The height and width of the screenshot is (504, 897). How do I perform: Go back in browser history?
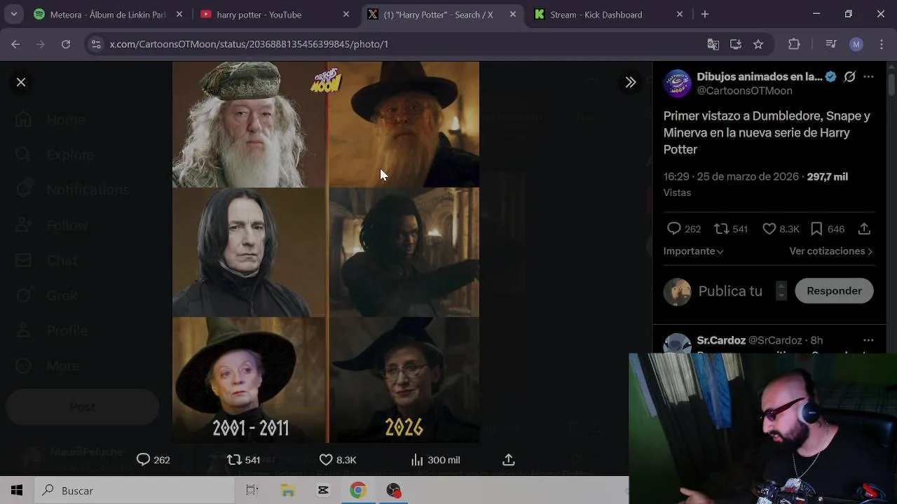tap(15, 44)
